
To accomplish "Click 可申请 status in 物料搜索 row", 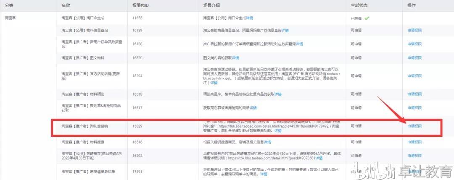I will tap(356, 142).
